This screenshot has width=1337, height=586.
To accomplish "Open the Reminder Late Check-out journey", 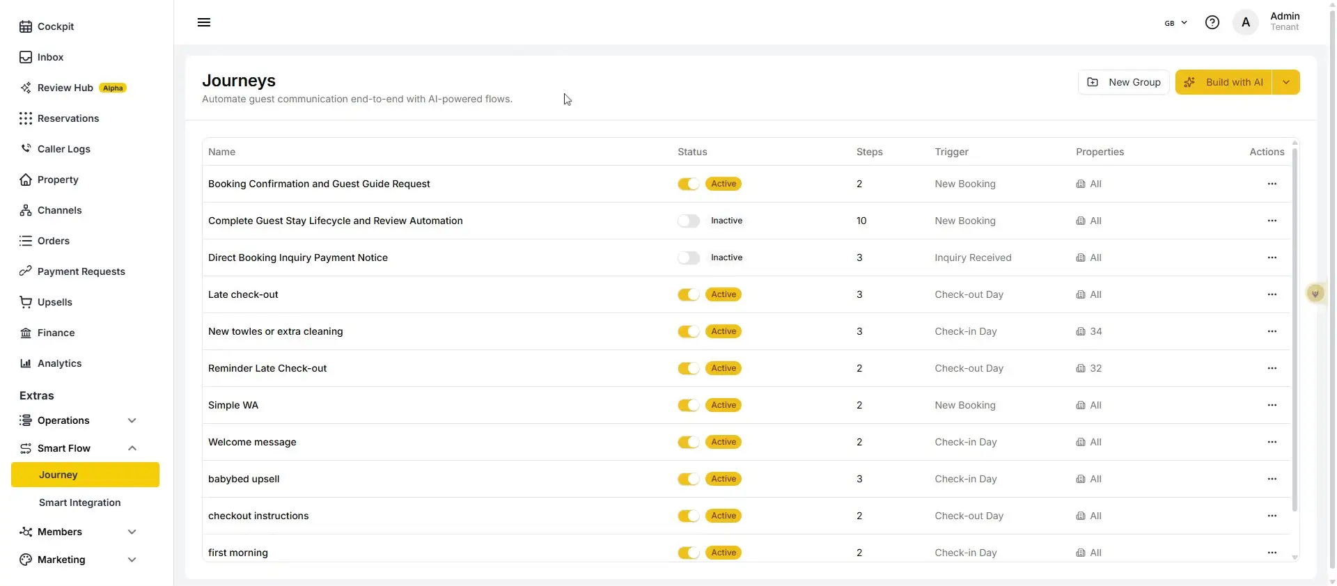I will click(267, 368).
